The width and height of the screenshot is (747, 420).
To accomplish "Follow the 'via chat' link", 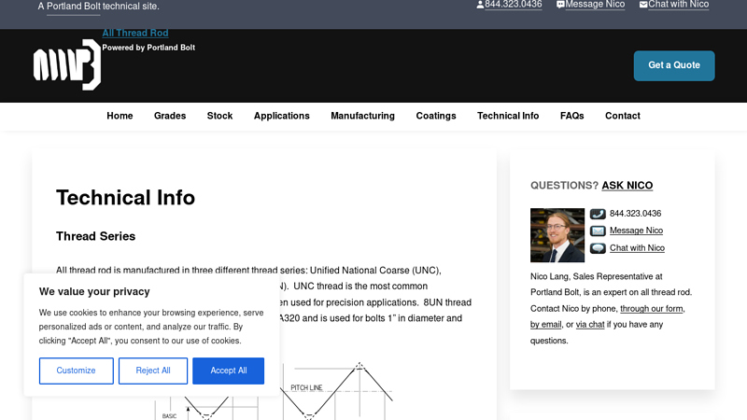I will tap(590, 324).
